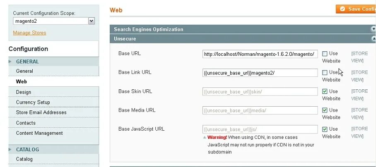Click the Base Skin URL field
The width and height of the screenshot is (376, 167).
point(260,92)
